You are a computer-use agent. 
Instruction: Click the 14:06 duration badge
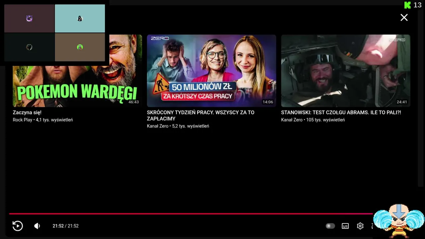click(268, 102)
